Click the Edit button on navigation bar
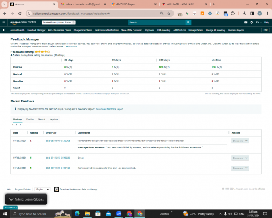The width and height of the screenshot is (272, 218). click(265, 30)
